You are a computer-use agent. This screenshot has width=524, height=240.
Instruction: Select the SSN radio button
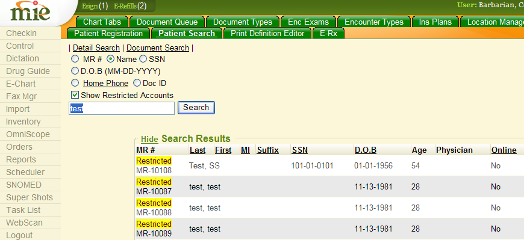tap(143, 59)
